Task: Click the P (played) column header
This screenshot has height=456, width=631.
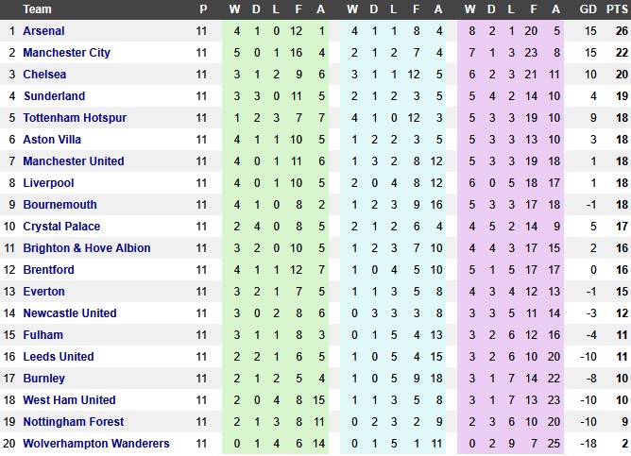Action: tap(203, 9)
